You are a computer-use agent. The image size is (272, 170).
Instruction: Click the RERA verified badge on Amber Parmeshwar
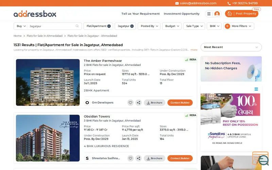pos(190,60)
